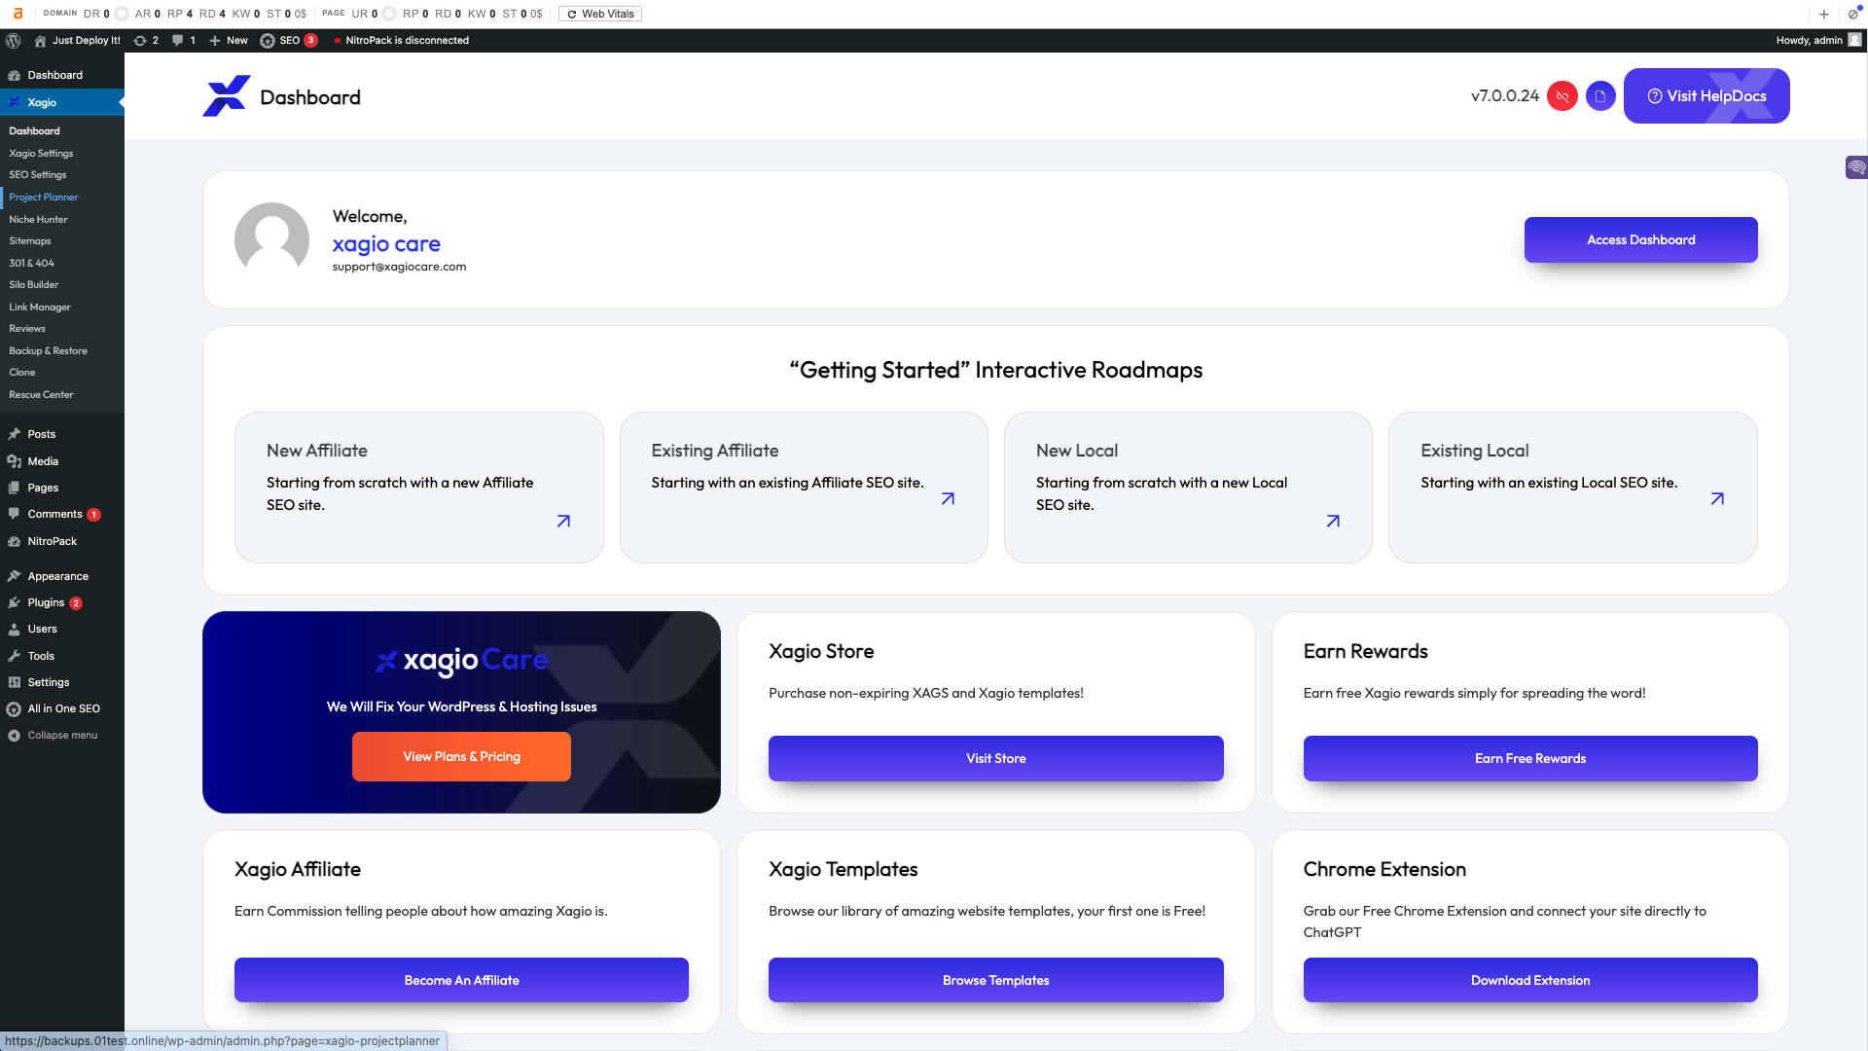The width and height of the screenshot is (1868, 1051).
Task: Open the Existing Local roadmap arrow
Action: pos(1717,499)
